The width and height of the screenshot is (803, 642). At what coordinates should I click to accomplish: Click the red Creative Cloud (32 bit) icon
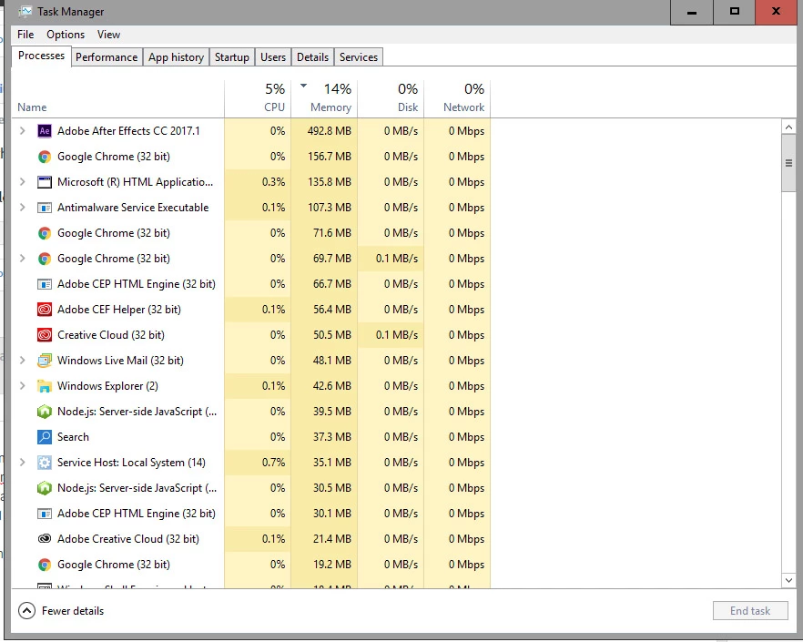pos(45,335)
